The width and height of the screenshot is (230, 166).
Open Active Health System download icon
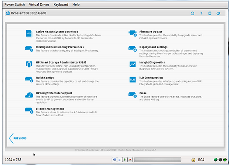tap(29, 34)
